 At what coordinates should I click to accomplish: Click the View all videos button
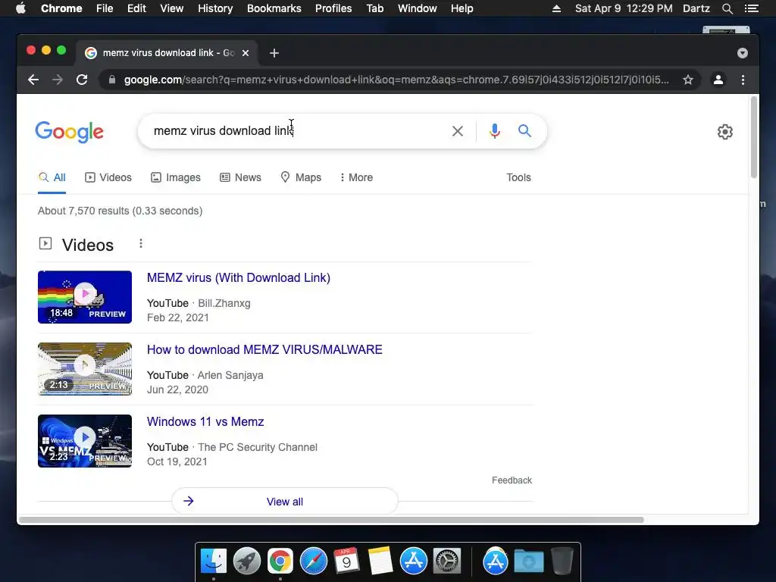pos(285,502)
